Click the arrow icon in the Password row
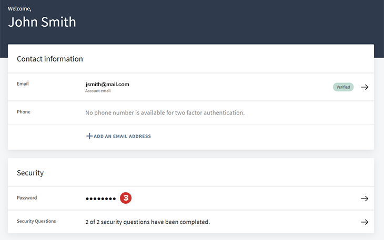The width and height of the screenshot is (384, 240). click(365, 199)
